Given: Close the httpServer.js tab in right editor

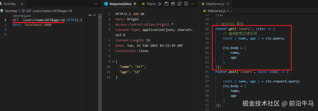Looking at the screenshot, I should point(228,4).
